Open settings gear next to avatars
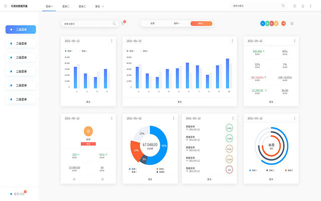Screen dimensions: 321x201 point(292,24)
